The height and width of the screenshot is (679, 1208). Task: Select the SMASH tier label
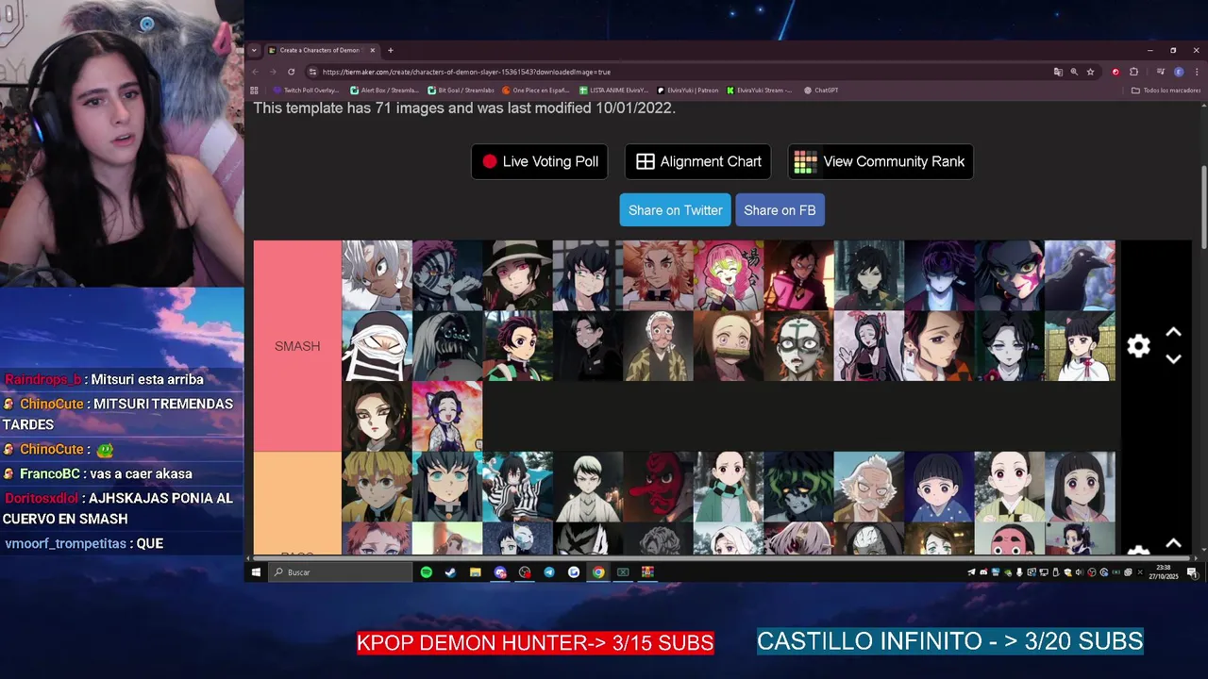click(297, 346)
